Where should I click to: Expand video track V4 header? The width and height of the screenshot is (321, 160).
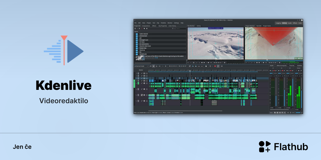coord(136,73)
